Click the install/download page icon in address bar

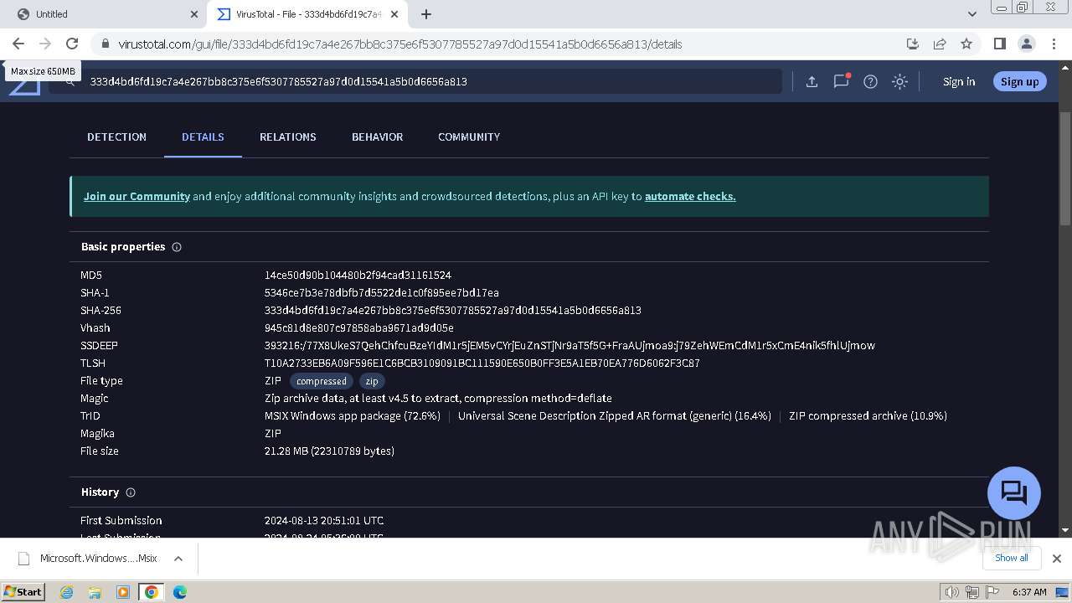[913, 44]
